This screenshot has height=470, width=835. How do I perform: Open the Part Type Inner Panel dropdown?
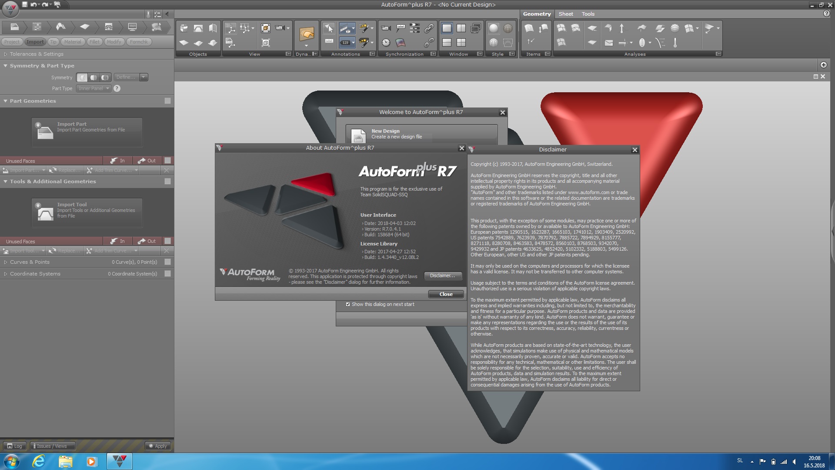pyautogui.click(x=94, y=88)
